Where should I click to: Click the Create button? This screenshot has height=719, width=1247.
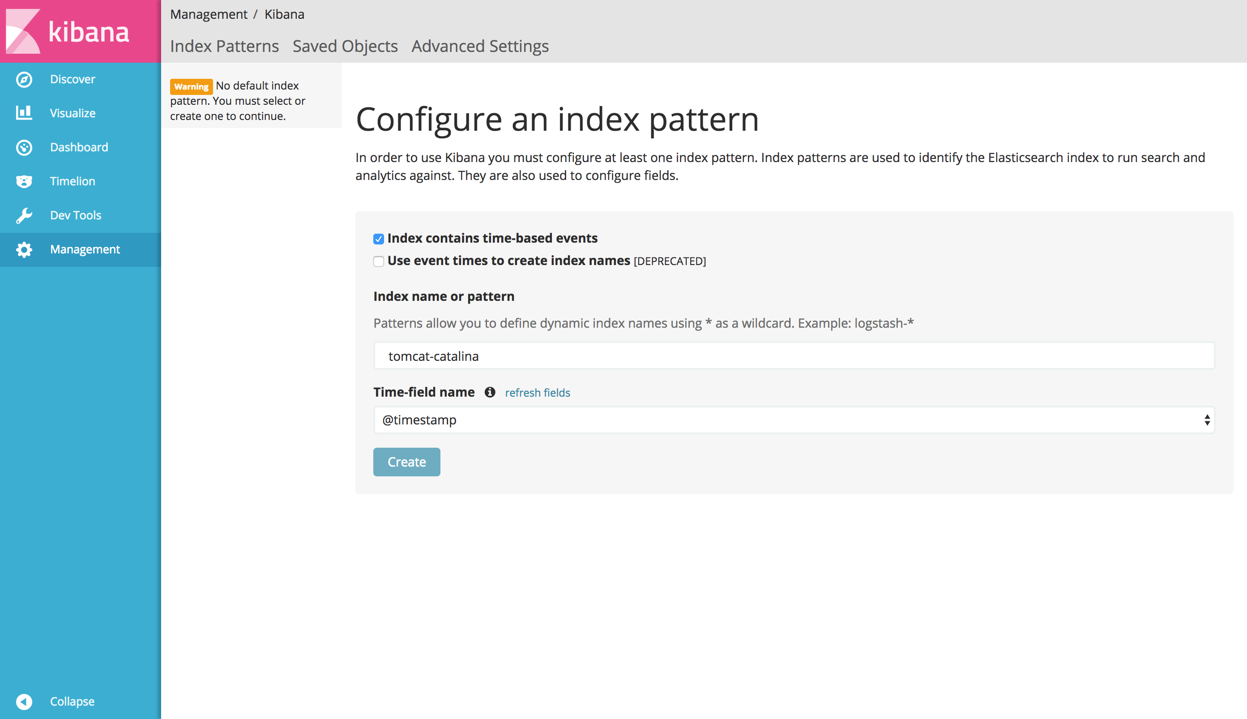pos(407,462)
